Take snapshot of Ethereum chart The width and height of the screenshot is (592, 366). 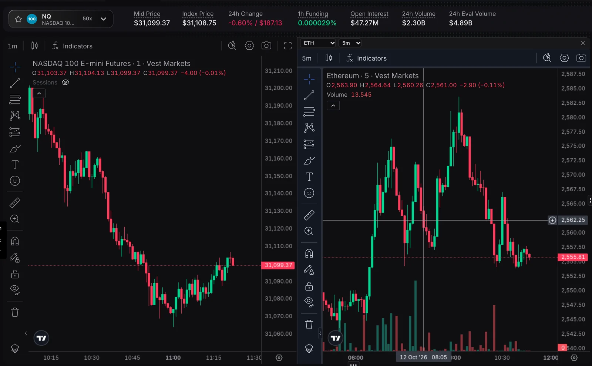tap(581, 58)
